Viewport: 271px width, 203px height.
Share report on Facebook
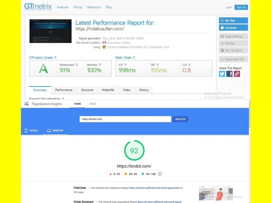229,74
